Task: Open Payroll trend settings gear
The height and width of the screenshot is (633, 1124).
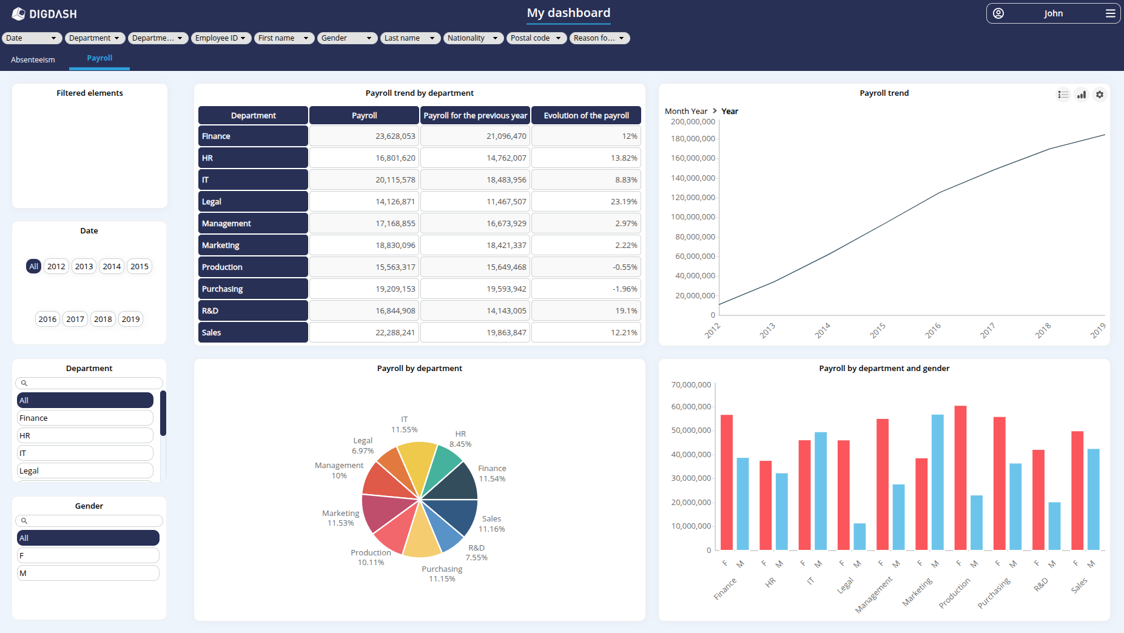Action: click(x=1100, y=95)
